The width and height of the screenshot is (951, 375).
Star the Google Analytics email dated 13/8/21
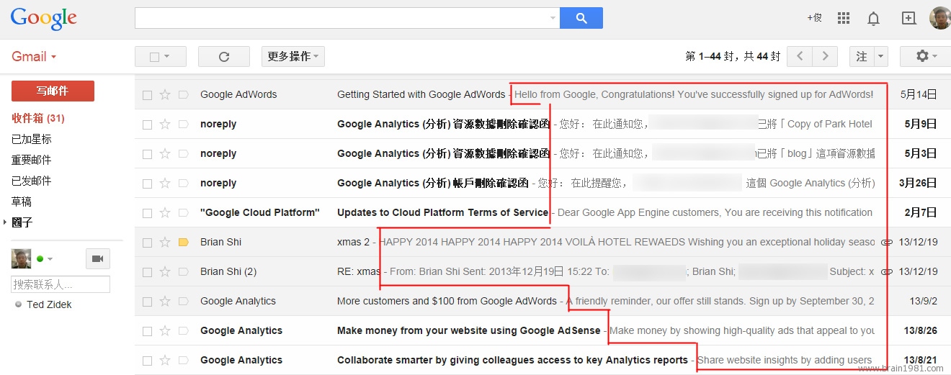click(164, 360)
